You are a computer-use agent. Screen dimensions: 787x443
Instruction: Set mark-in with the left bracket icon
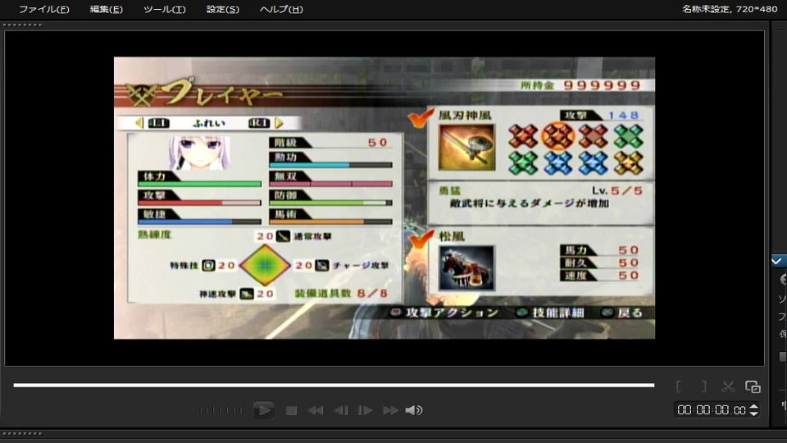679,386
